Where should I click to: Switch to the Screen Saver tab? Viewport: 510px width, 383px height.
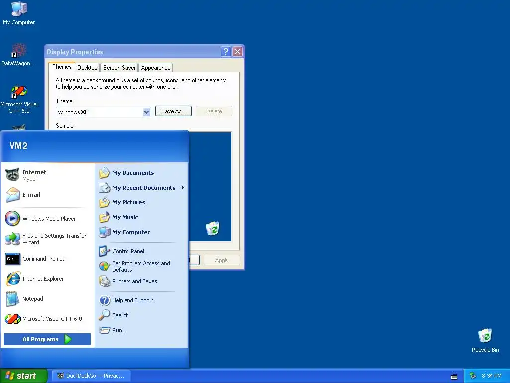click(120, 68)
